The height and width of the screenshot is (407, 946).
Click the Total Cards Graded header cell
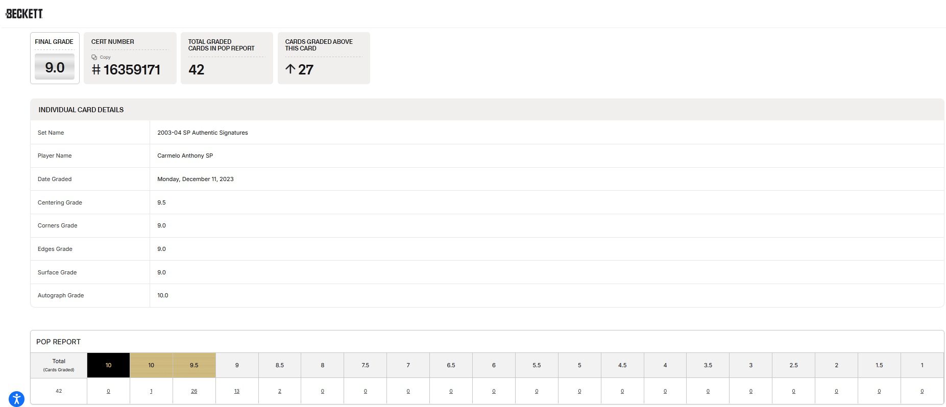59,365
